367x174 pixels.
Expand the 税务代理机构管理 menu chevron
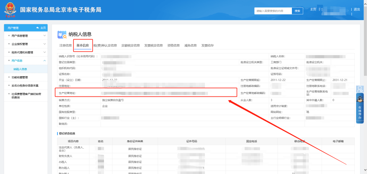45,52
